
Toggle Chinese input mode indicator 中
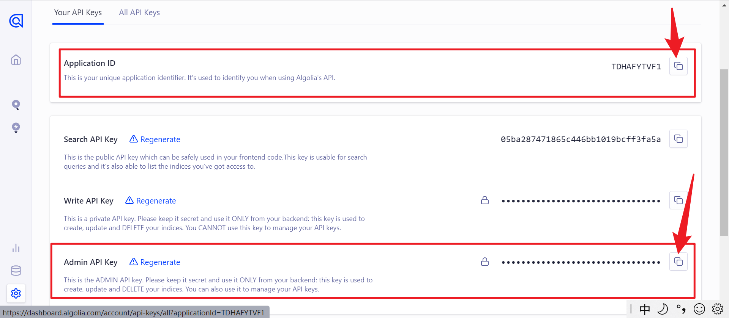[x=645, y=309]
